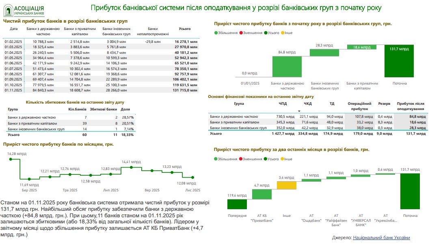Image resolution: width=430 pixels, height=244 pixels.
Task: Click yellow Інше legend marker in bottom chart
Action: tap(283, 159)
